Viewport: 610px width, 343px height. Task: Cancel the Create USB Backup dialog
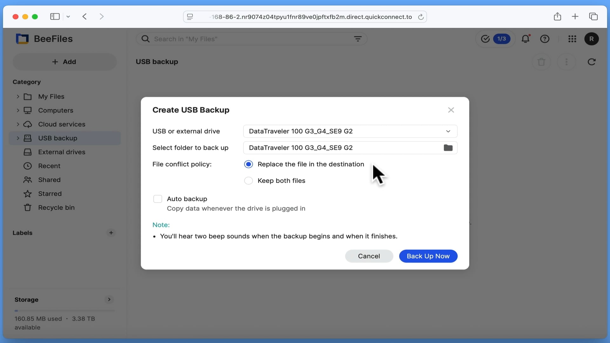[369, 256]
